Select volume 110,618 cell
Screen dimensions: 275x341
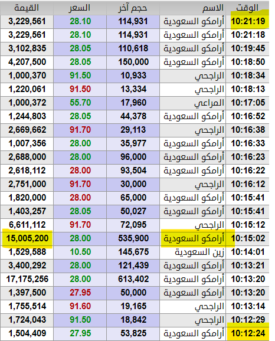133,48
